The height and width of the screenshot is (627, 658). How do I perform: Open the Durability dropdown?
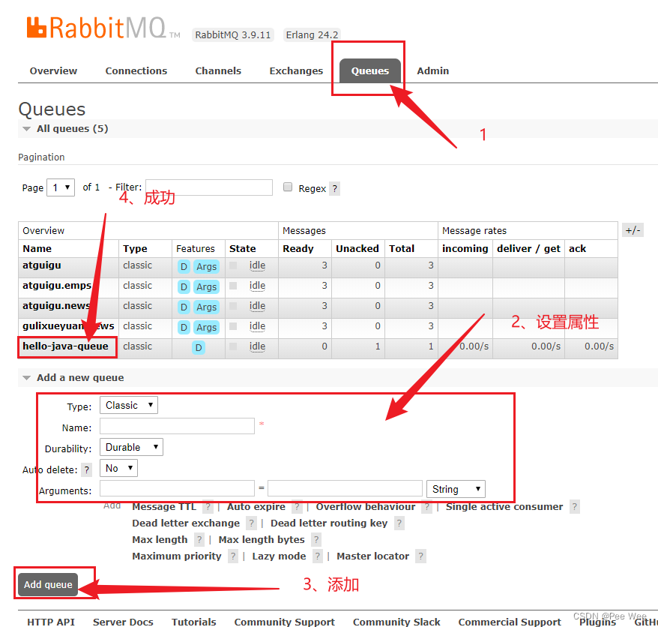[130, 446]
